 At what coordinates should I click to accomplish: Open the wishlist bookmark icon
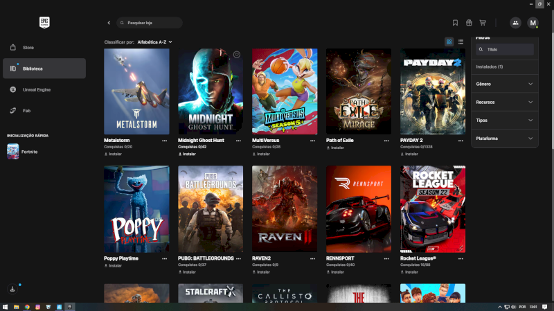455,23
